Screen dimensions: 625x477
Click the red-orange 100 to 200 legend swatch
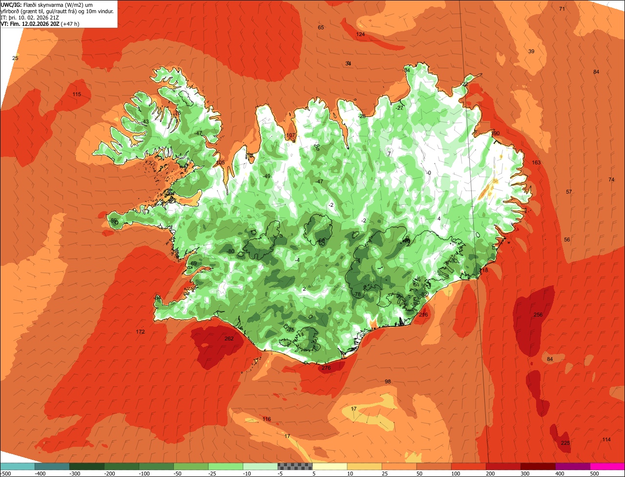(x=468, y=466)
